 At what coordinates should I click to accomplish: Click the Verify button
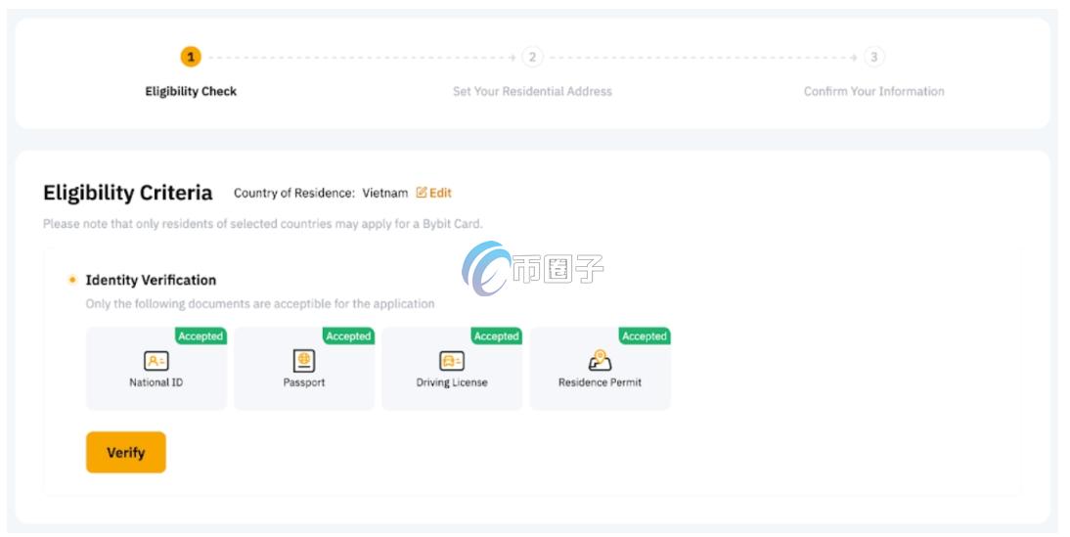pos(125,452)
